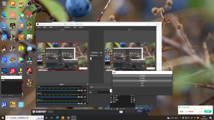This screenshot has width=214, height=120.
Task: Open Kugou music K desktop icon
Action: [4, 38]
